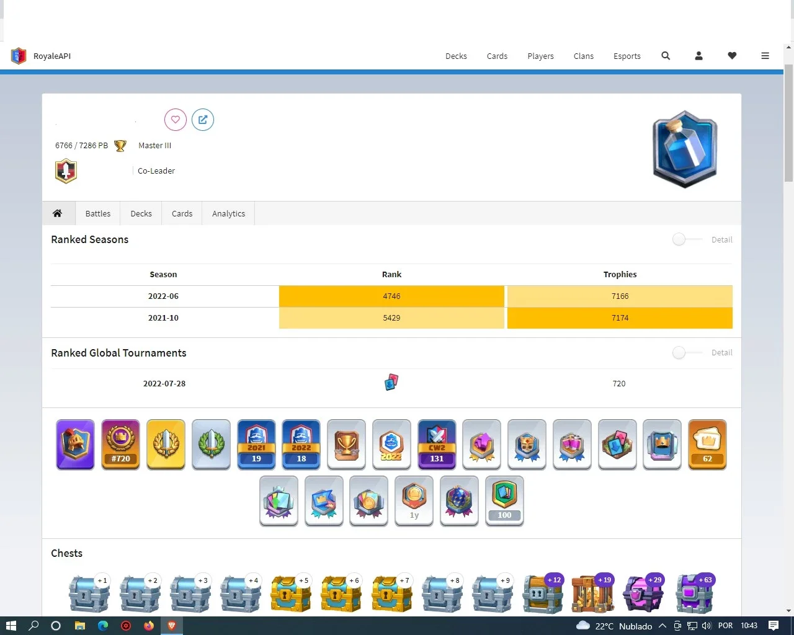Open the hamburger menu
Image resolution: width=794 pixels, height=635 pixels.
coord(765,56)
